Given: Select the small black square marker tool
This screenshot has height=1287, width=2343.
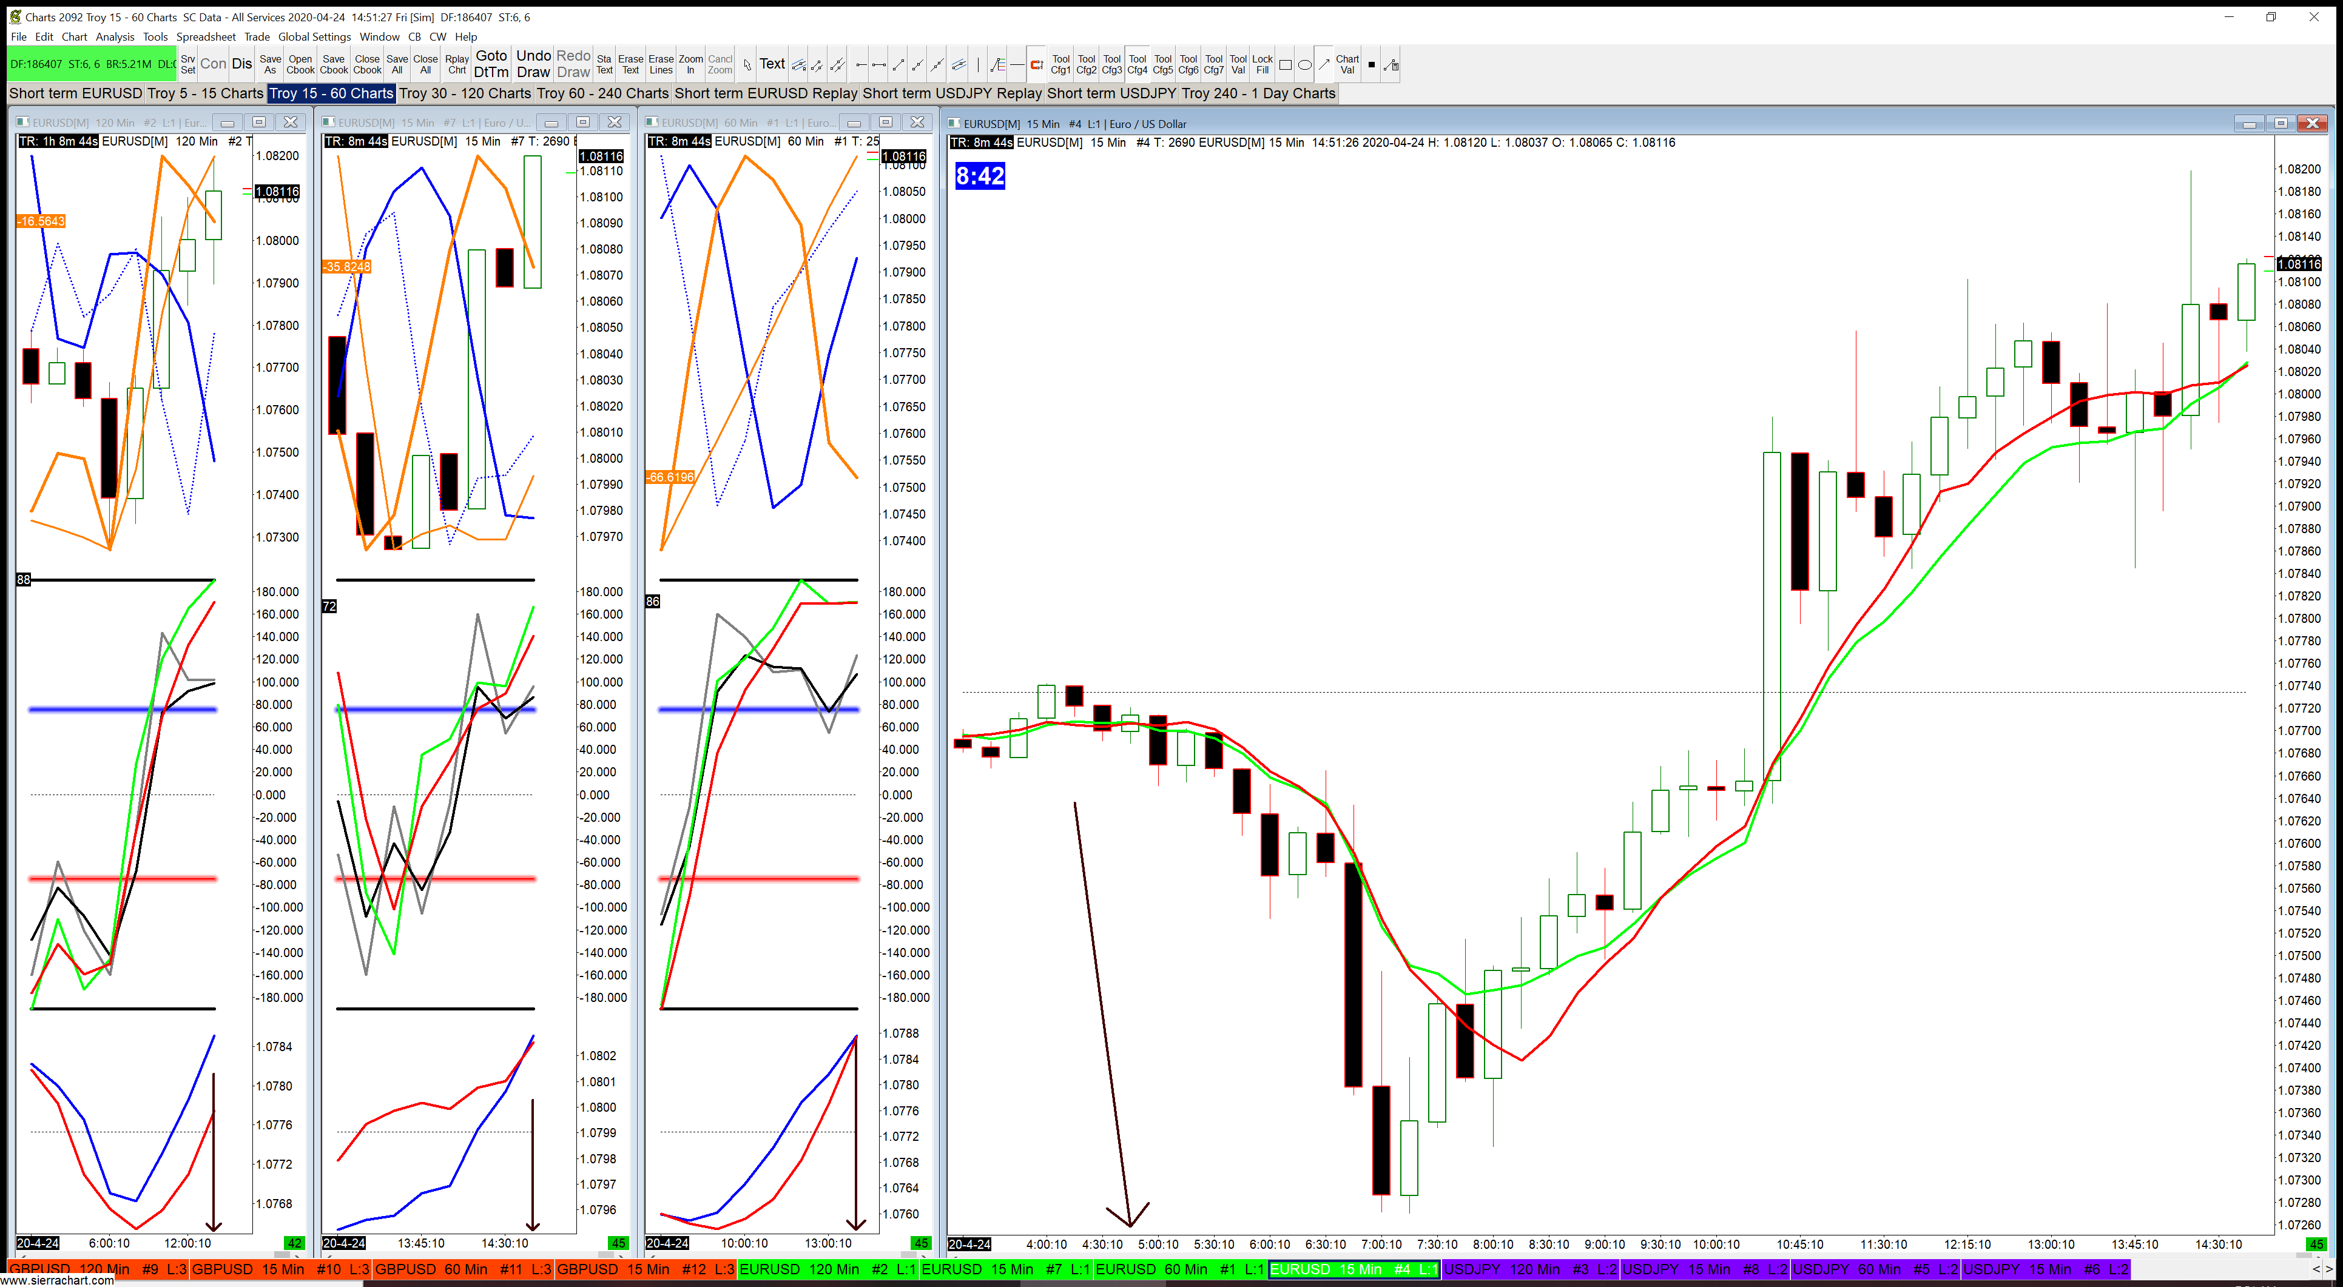Looking at the screenshot, I should [x=1372, y=64].
